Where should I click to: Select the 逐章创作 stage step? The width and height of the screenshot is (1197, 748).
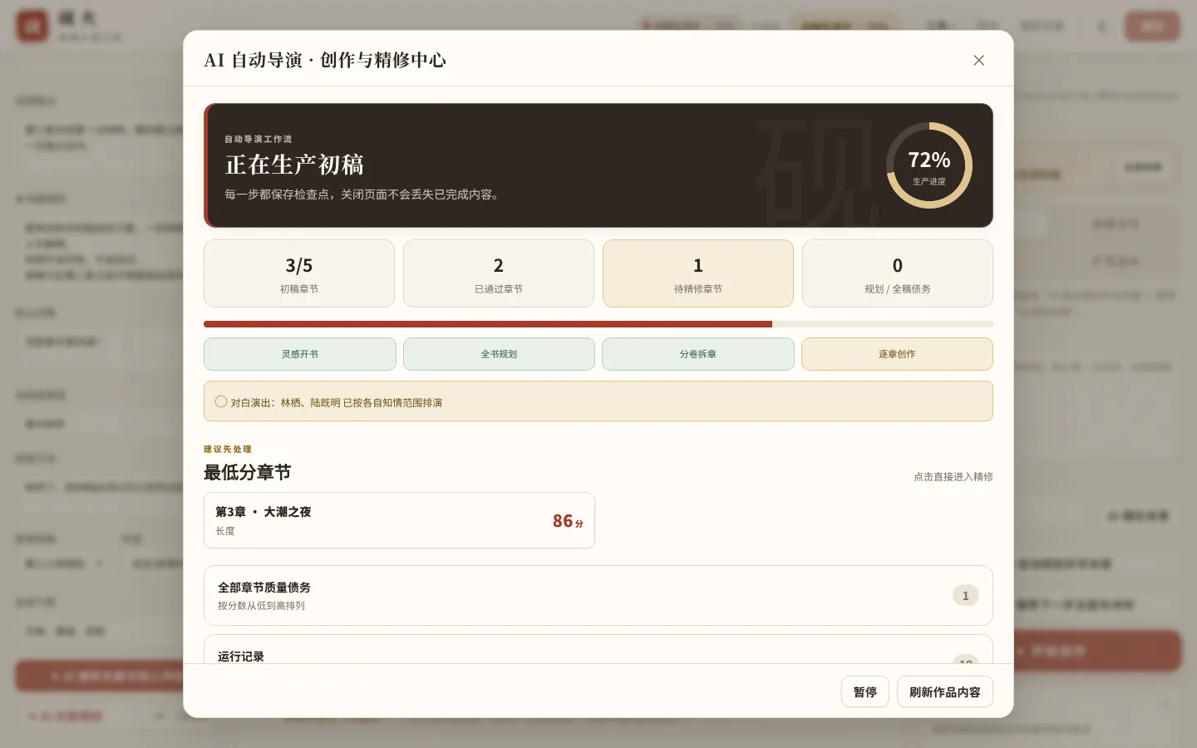(897, 354)
